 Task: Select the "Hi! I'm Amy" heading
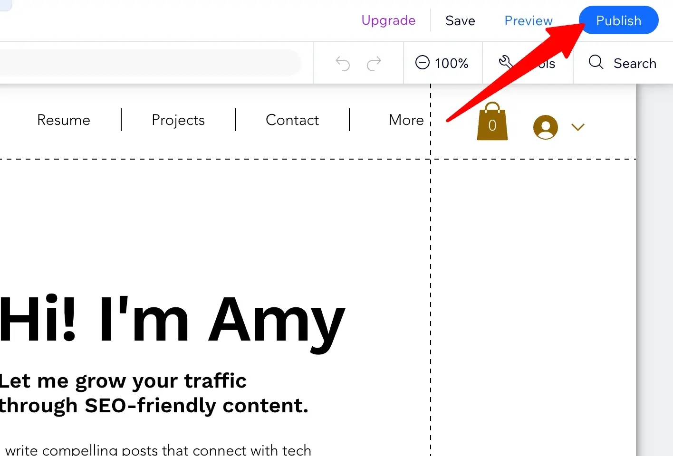click(172, 319)
